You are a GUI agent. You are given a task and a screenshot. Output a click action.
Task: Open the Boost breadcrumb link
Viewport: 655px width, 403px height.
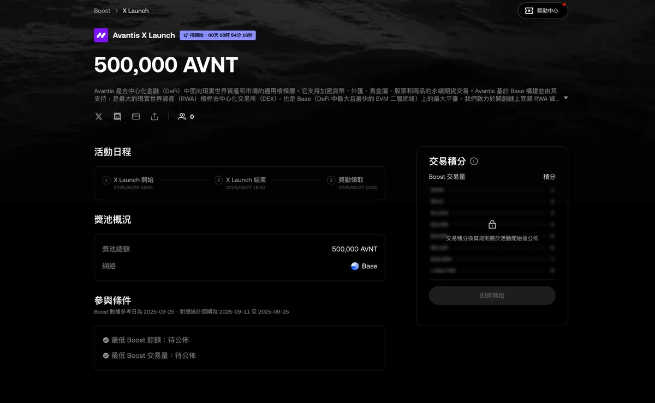pos(102,10)
